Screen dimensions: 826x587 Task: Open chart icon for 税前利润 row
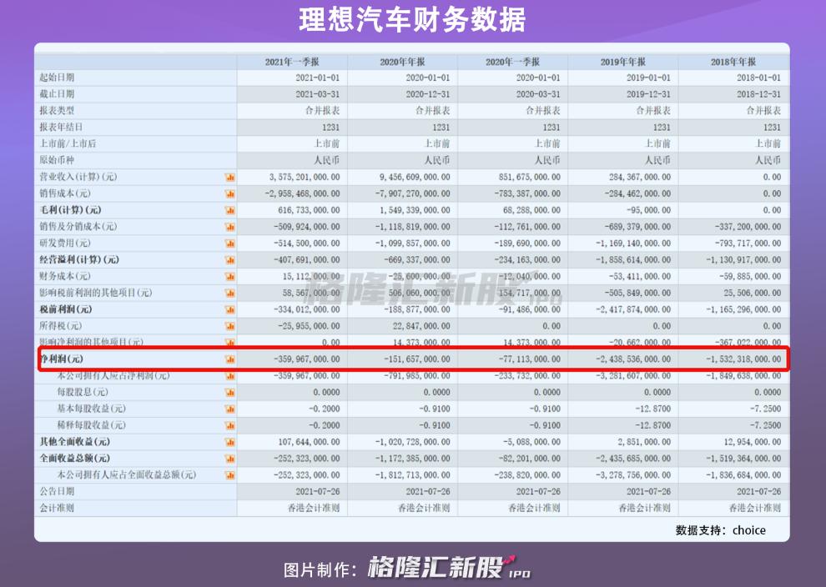click(x=229, y=310)
